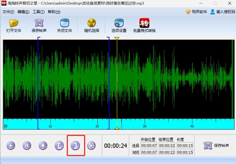Open 选项设置 options icon
The image size is (236, 164).
(x=119, y=23)
